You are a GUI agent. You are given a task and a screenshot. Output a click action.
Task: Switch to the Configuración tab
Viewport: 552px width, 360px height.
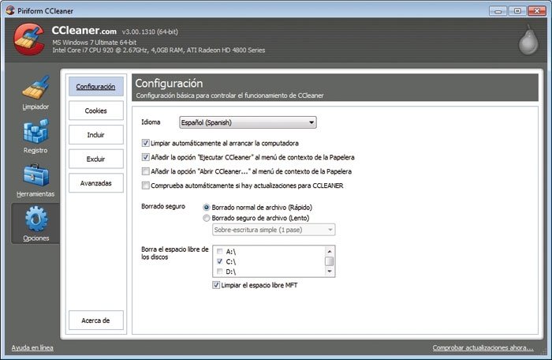pos(95,86)
